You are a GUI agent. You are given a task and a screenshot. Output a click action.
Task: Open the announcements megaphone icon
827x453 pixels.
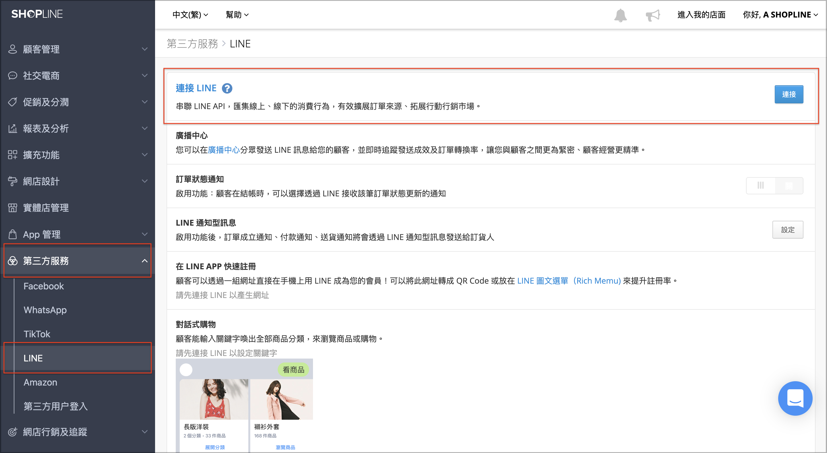[x=653, y=15]
